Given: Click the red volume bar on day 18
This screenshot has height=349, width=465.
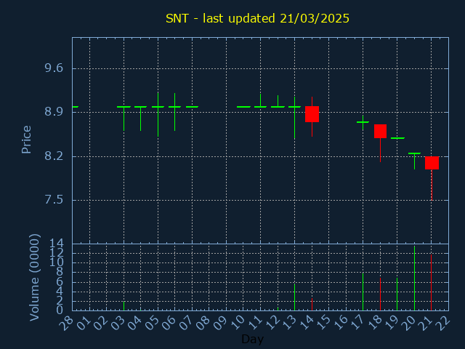Looking at the screenshot, I should pos(380,294).
